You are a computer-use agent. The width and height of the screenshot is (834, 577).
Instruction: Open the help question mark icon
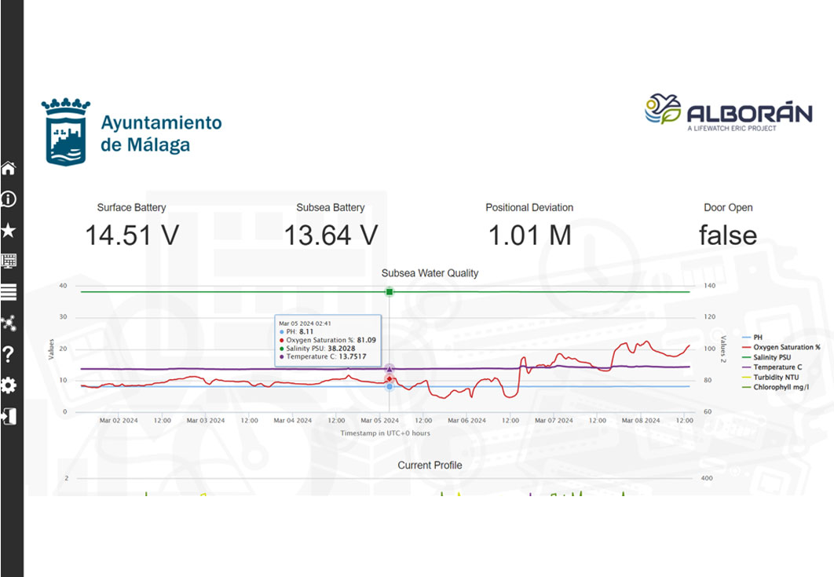pos(9,354)
